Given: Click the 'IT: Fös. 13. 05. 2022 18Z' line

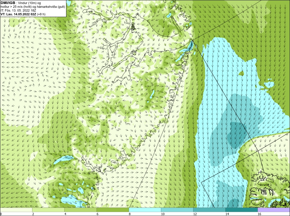Looking at the screenshot, I should point(18,10).
